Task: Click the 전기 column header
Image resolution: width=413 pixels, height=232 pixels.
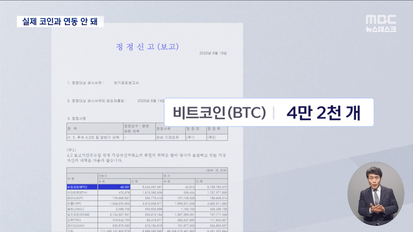Action: pyautogui.click(x=166, y=176)
